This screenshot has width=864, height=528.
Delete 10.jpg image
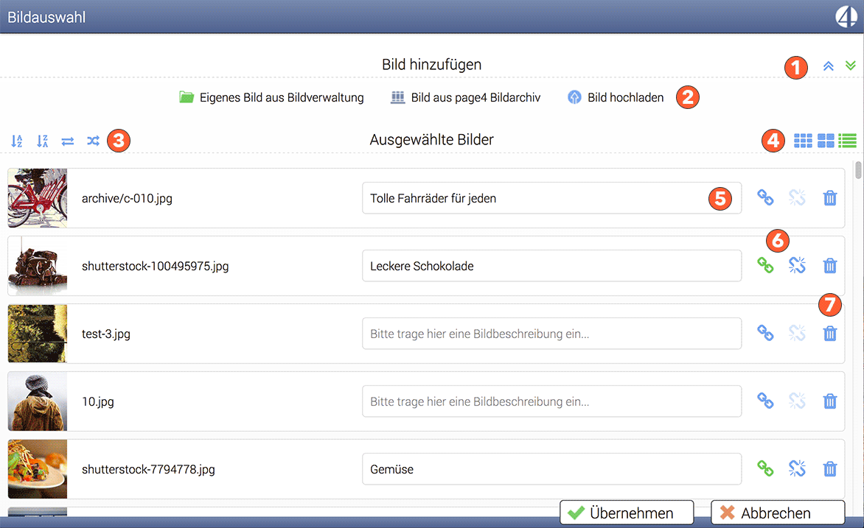coord(830,401)
